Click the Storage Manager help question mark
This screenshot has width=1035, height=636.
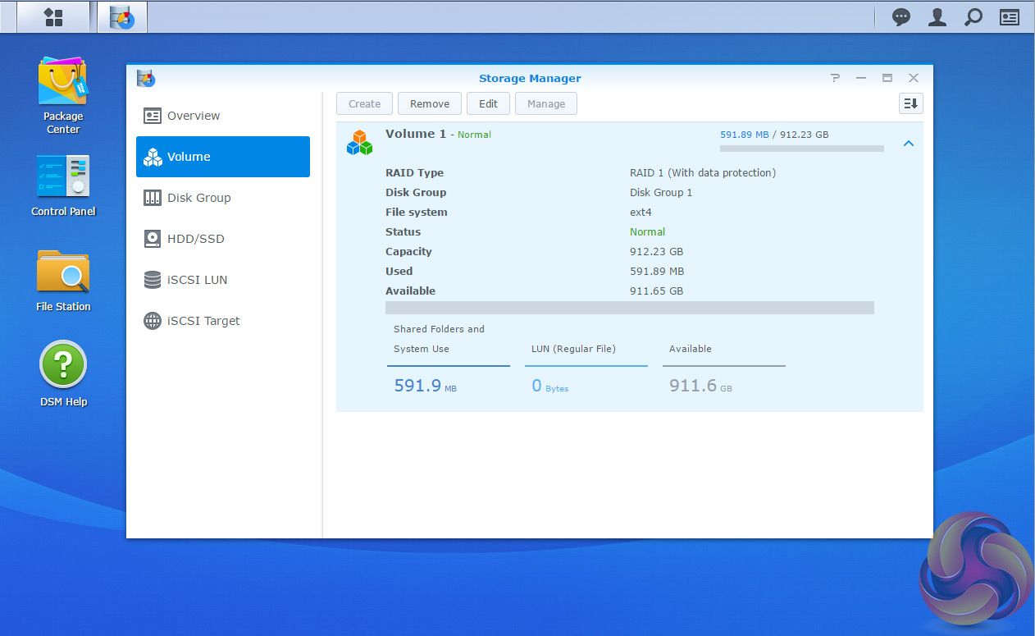835,78
